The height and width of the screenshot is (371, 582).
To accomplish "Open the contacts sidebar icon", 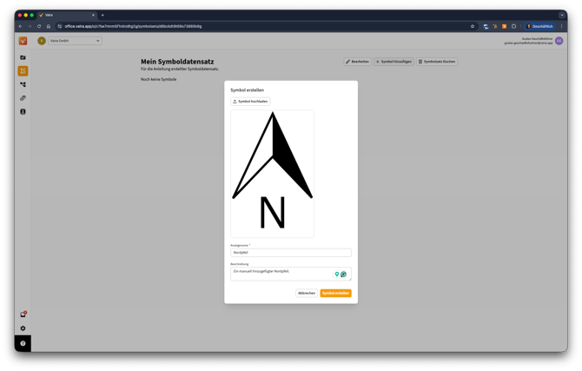I will click(23, 112).
